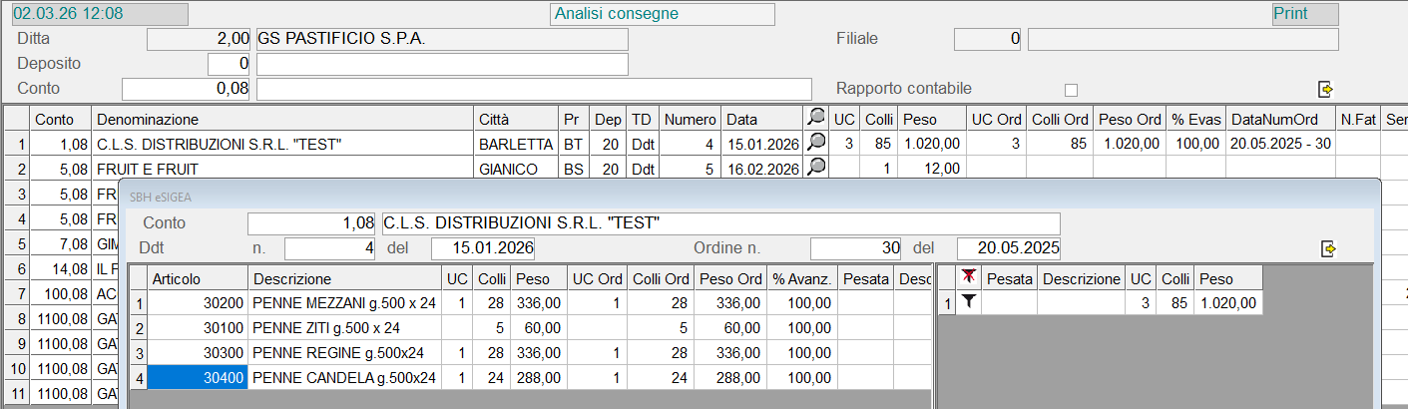Screen dimensions: 1408x409
Task: Select the PENNE MEZZANI g.500 x 24 description cell
Action: (x=344, y=302)
